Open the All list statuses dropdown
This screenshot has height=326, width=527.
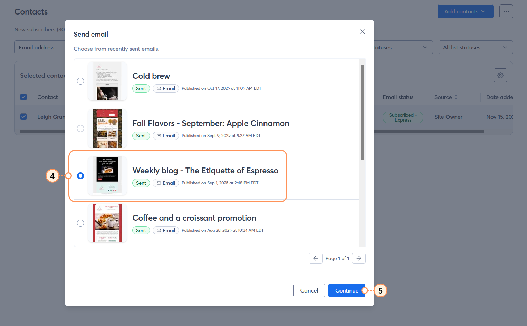476,47
